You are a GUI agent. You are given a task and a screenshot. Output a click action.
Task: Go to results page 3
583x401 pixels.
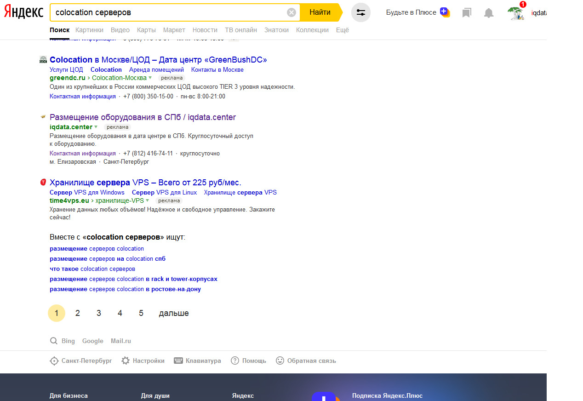(99, 313)
